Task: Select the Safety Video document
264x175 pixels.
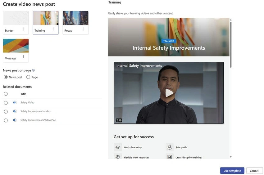Action: coord(6,103)
